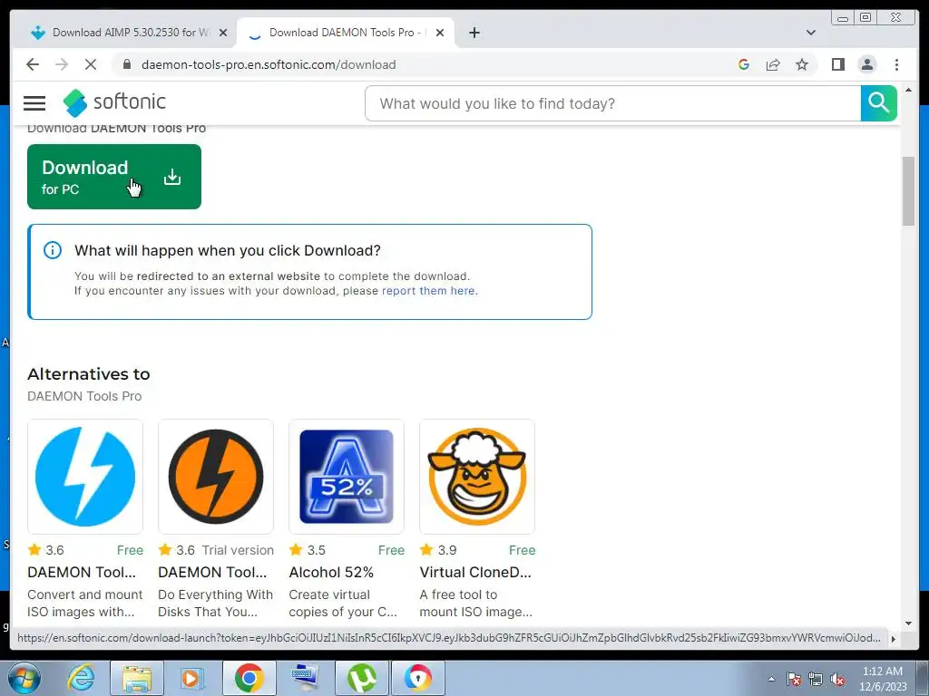Image resolution: width=929 pixels, height=696 pixels.
Task: Click the Do Everything With Disks description
Action: pyautogui.click(x=216, y=603)
